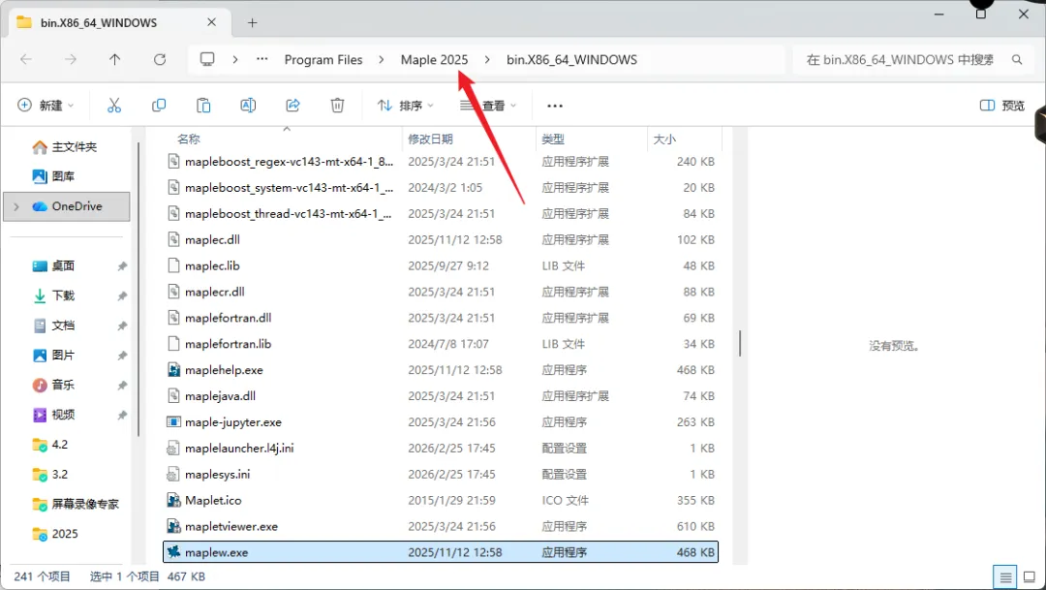Image resolution: width=1046 pixels, height=590 pixels.
Task: Navigate to Maple 2025 breadcrumb
Action: click(x=434, y=59)
